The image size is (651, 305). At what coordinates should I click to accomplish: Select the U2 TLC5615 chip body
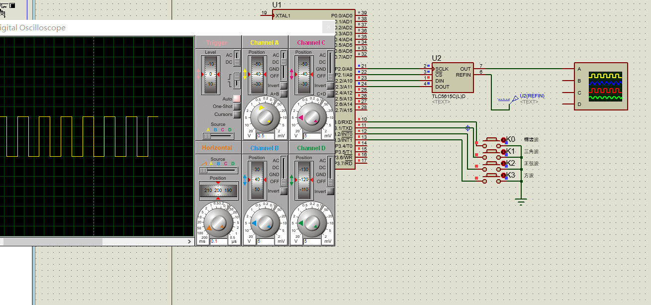[452, 77]
